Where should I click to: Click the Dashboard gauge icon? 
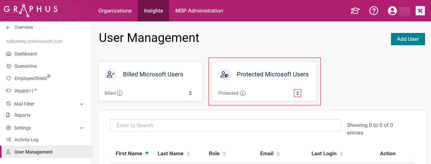(x=9, y=54)
